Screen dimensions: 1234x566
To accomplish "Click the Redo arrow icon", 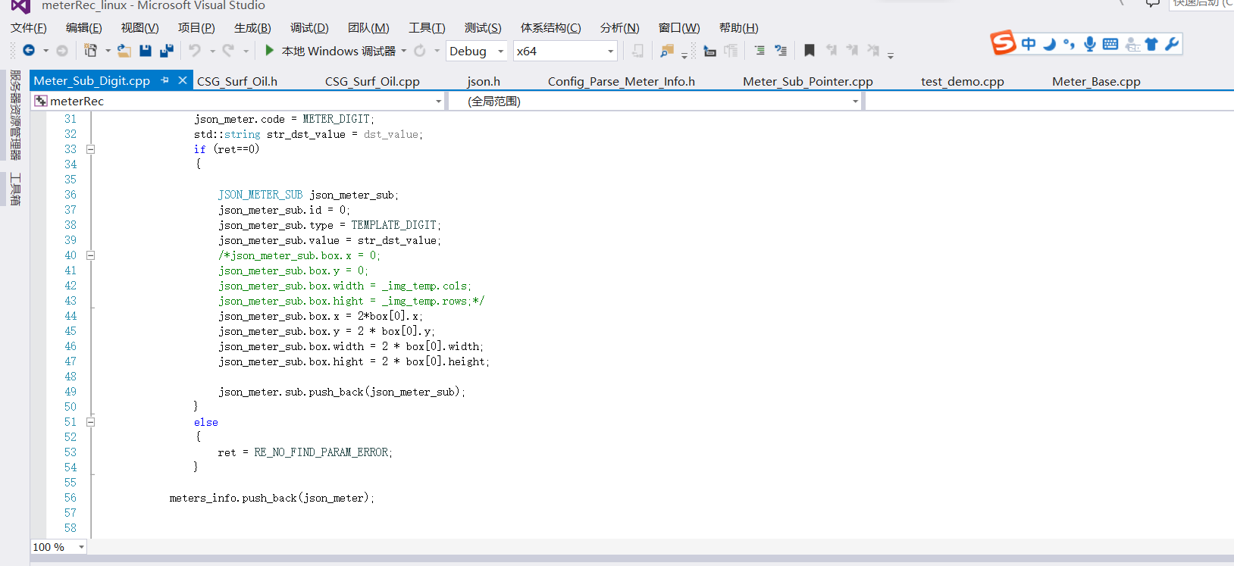I will (x=228, y=51).
